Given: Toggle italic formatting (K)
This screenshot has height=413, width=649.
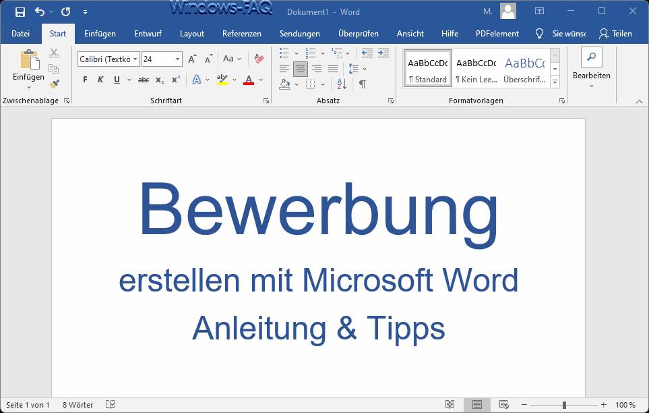Looking at the screenshot, I should point(100,80).
